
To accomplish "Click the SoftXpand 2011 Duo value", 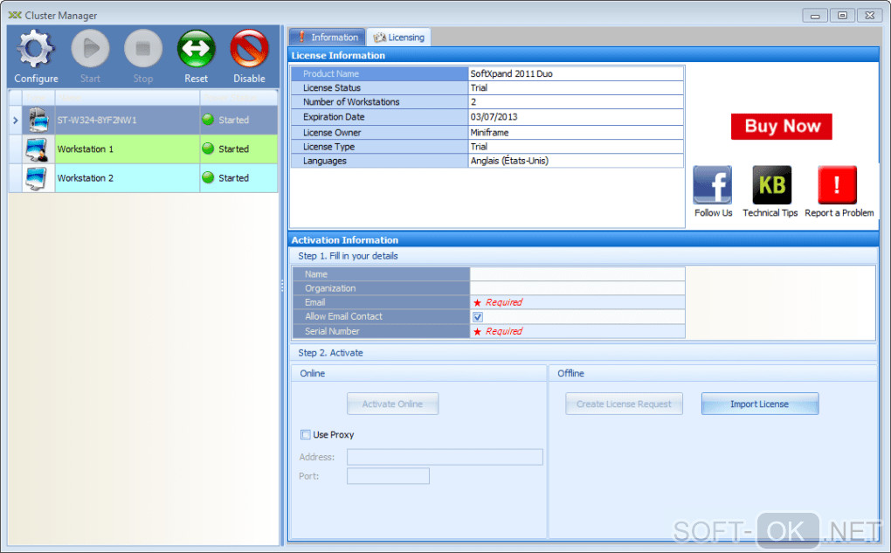I will (x=511, y=74).
